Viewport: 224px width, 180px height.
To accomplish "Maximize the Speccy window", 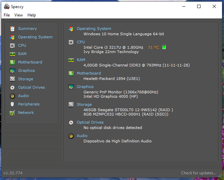I will (199, 6).
